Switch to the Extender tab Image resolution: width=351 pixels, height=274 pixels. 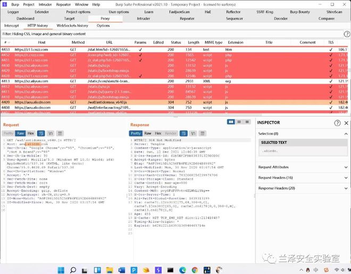(41, 12)
